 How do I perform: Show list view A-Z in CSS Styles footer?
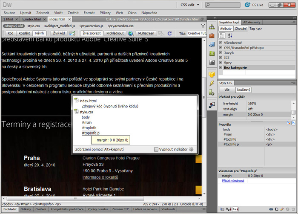click(229, 209)
